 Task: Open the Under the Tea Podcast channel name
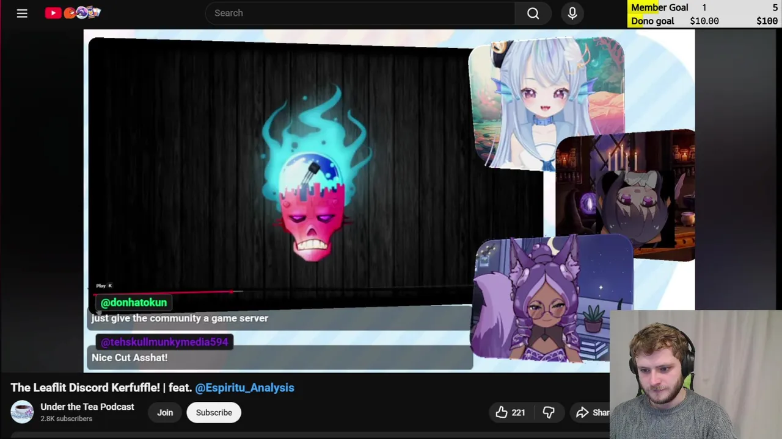tap(87, 407)
